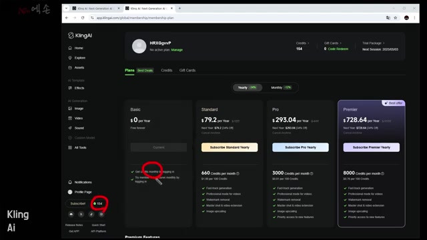Open Effects in the sidebar

coord(76,88)
